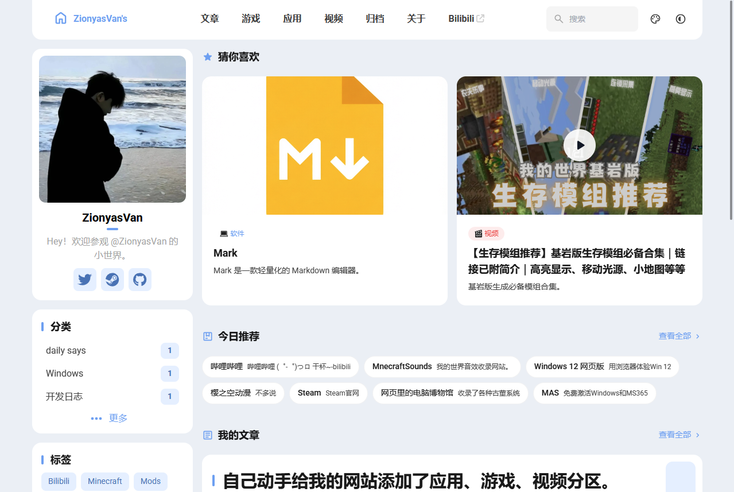Click the three-dots icon next to 更多
Screen dimensions: 734x492
click(x=96, y=419)
